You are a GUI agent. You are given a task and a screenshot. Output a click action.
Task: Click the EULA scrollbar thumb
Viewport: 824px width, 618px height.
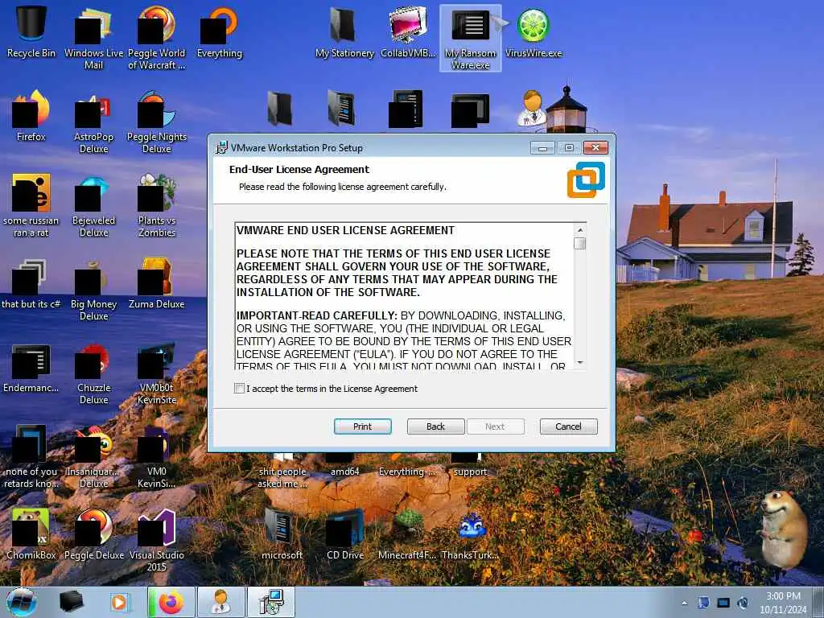click(580, 243)
